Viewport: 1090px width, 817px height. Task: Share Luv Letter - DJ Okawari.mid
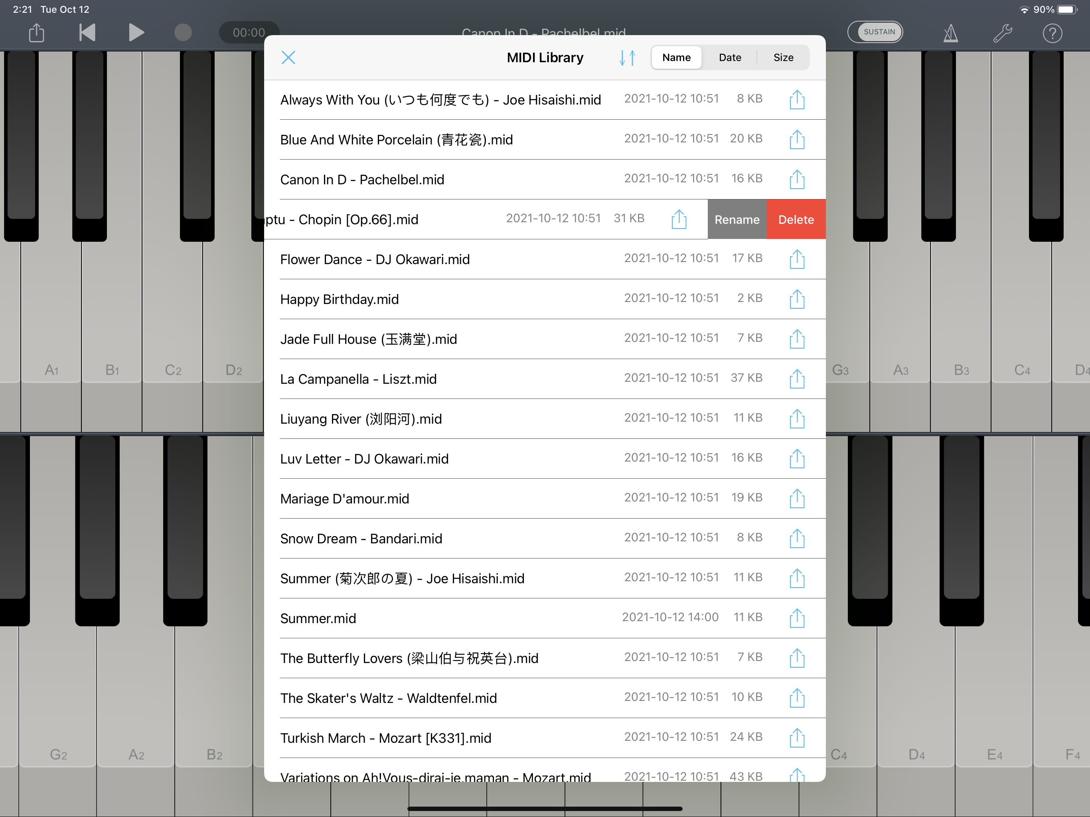coord(797,459)
